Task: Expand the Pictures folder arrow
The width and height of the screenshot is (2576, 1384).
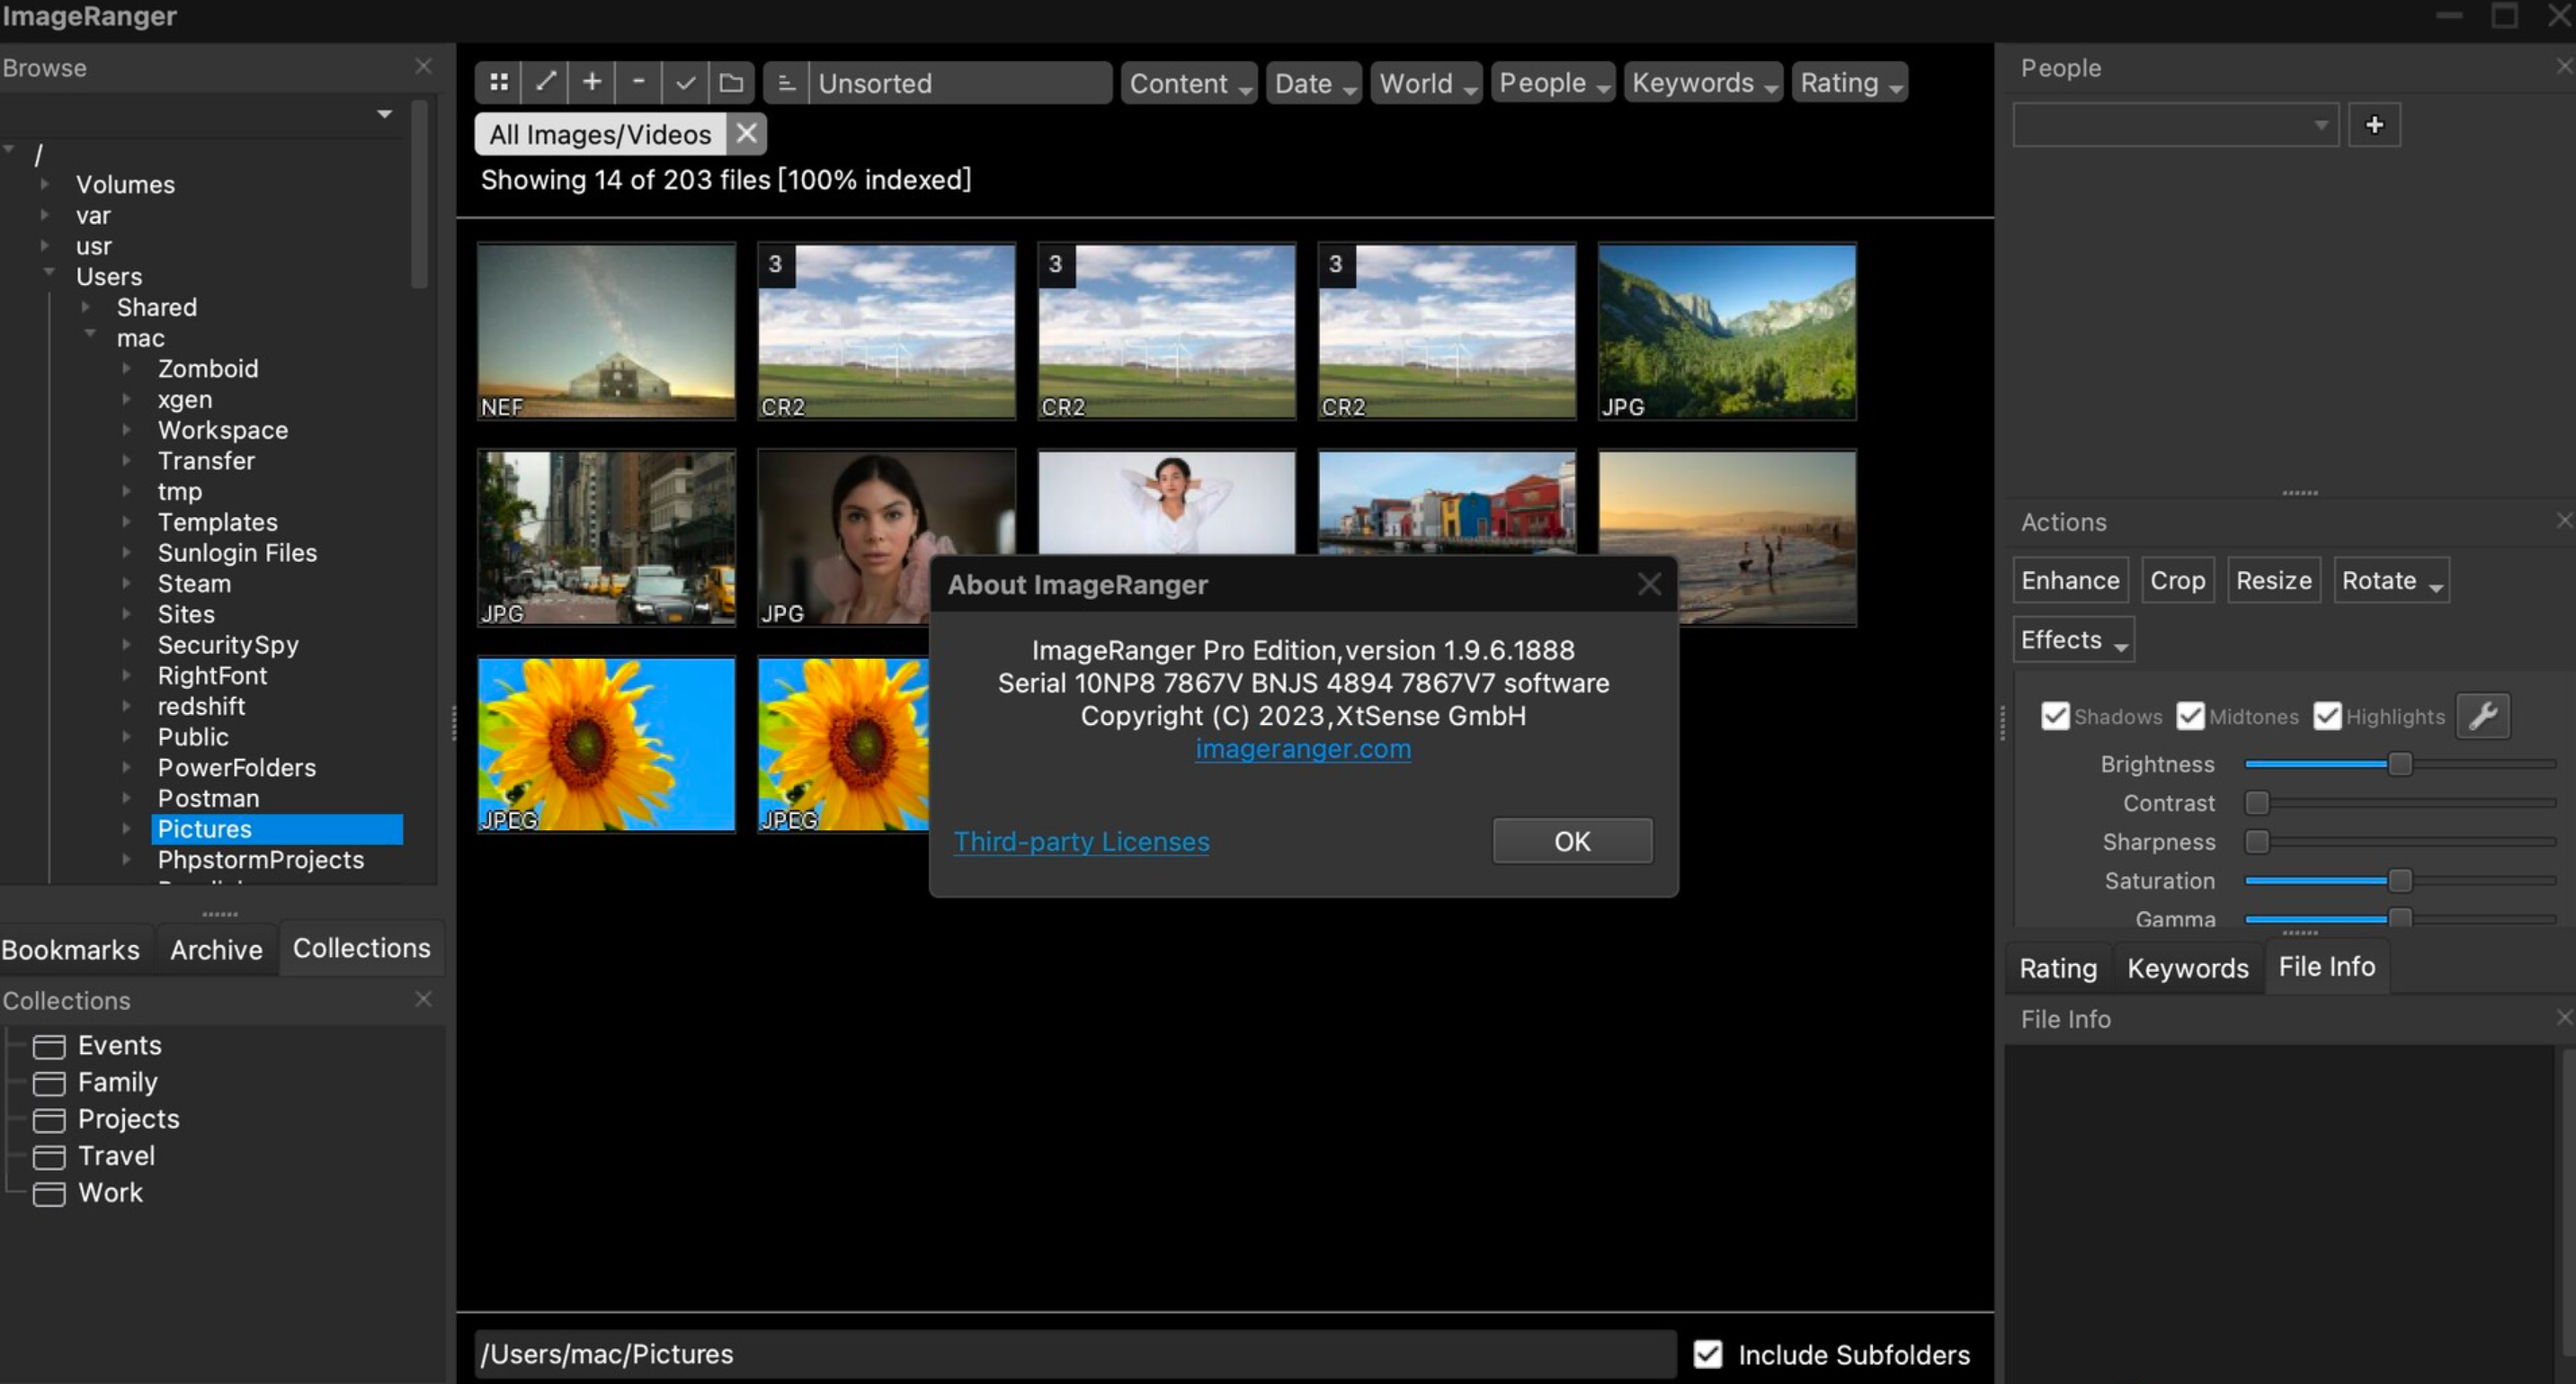Action: 126,828
